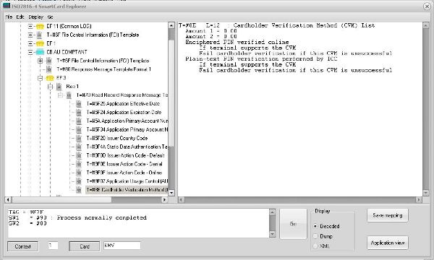Image resolution: width=434 pixels, height=260 pixels.
Task: Select the T=#80 Response Message Template Format 1 row
Action: (103, 69)
